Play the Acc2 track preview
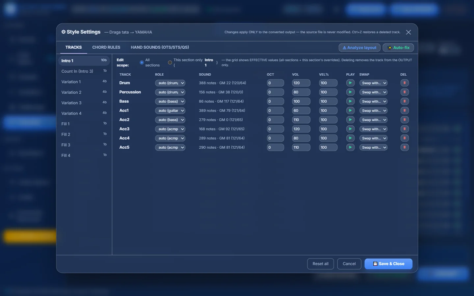 [x=350, y=120]
